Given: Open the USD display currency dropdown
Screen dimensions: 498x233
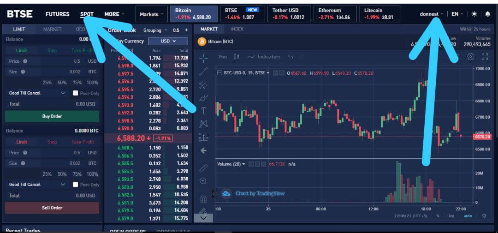Looking at the screenshot, I should 168,41.
